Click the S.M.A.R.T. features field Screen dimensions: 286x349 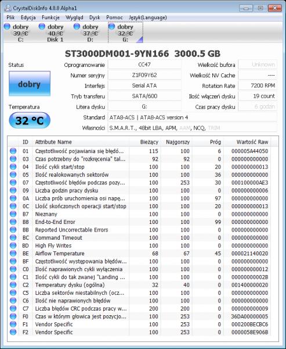click(x=192, y=128)
